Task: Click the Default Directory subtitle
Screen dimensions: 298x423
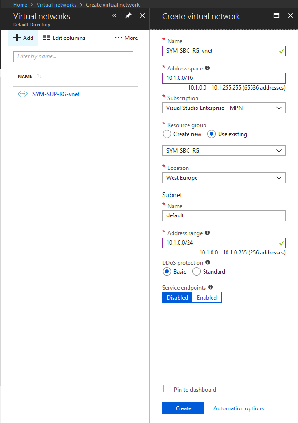Action: tap(31, 25)
